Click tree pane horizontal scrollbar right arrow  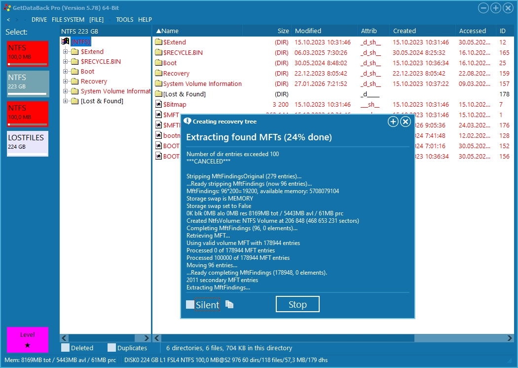[147, 338]
